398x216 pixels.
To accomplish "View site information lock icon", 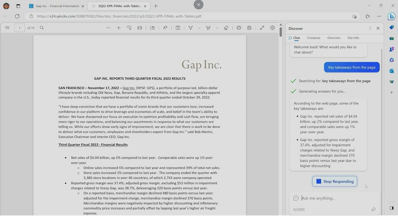I will 31,16.
